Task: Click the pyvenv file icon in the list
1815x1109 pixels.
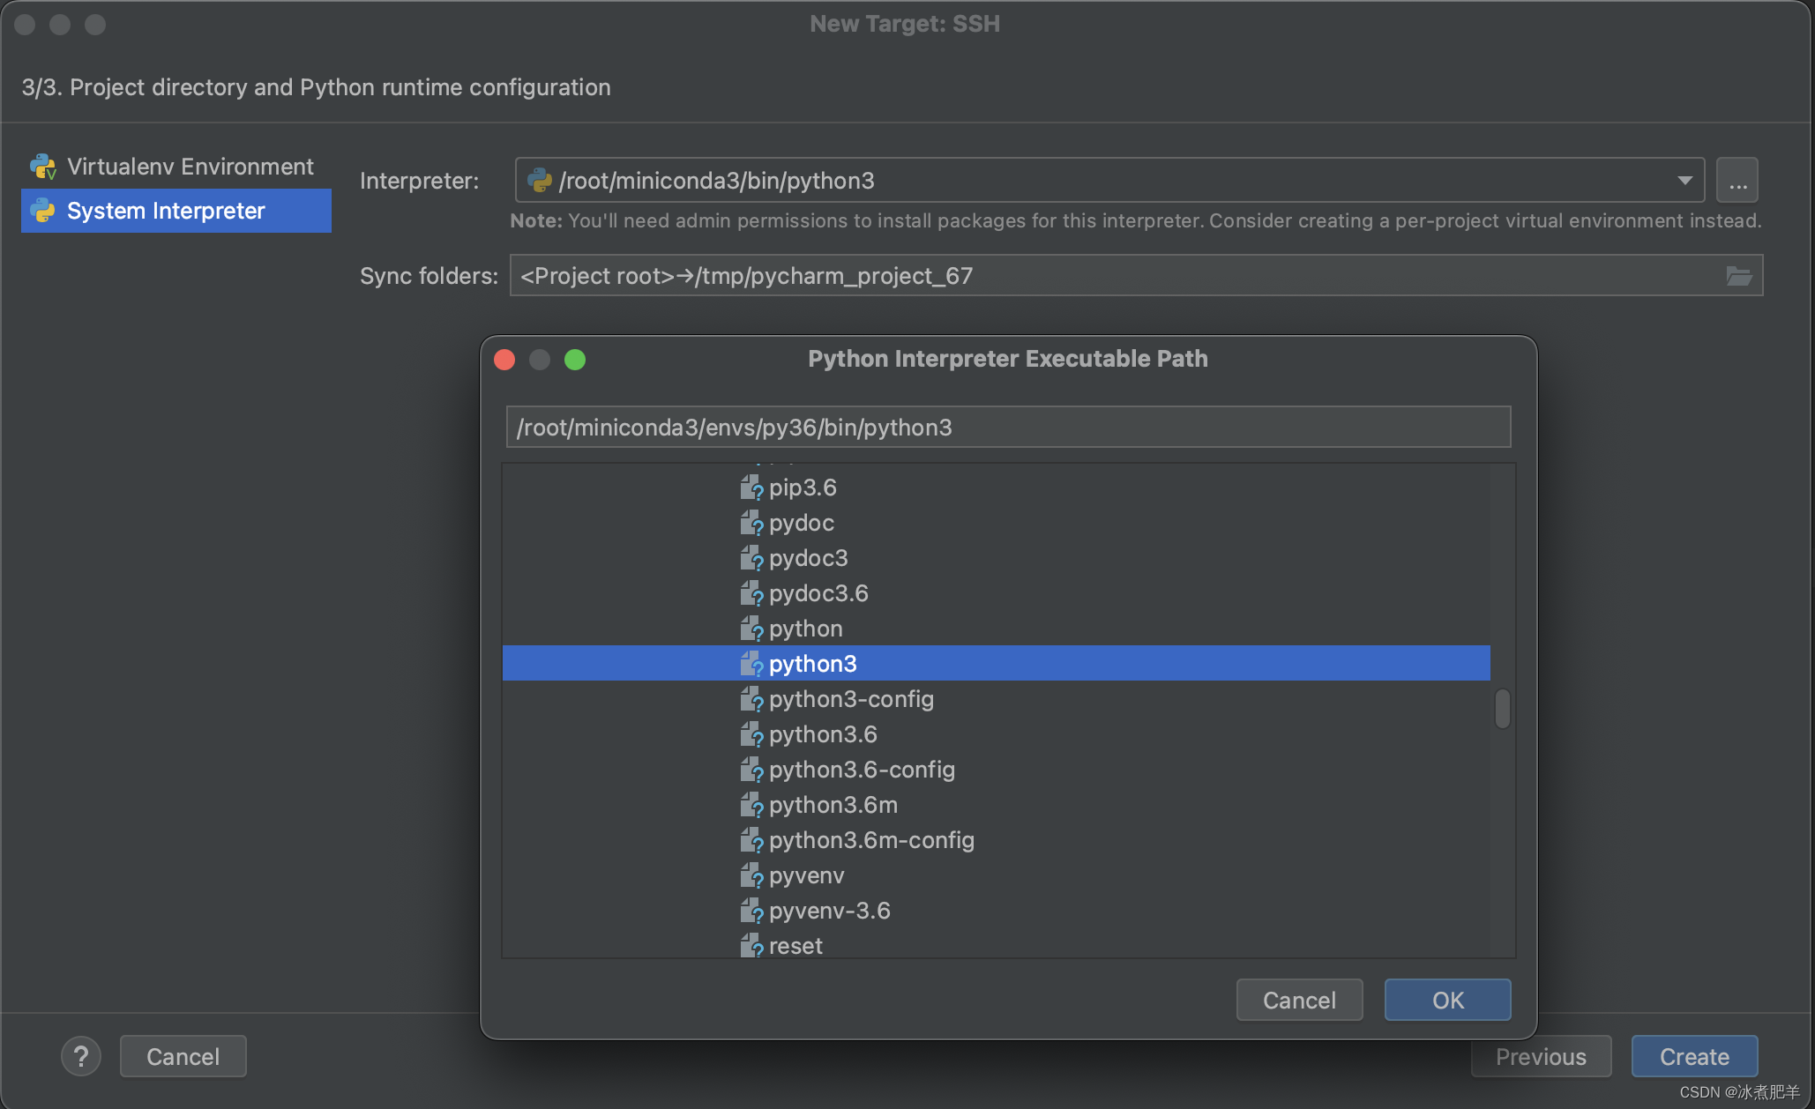Action: pyautogui.click(x=752, y=875)
